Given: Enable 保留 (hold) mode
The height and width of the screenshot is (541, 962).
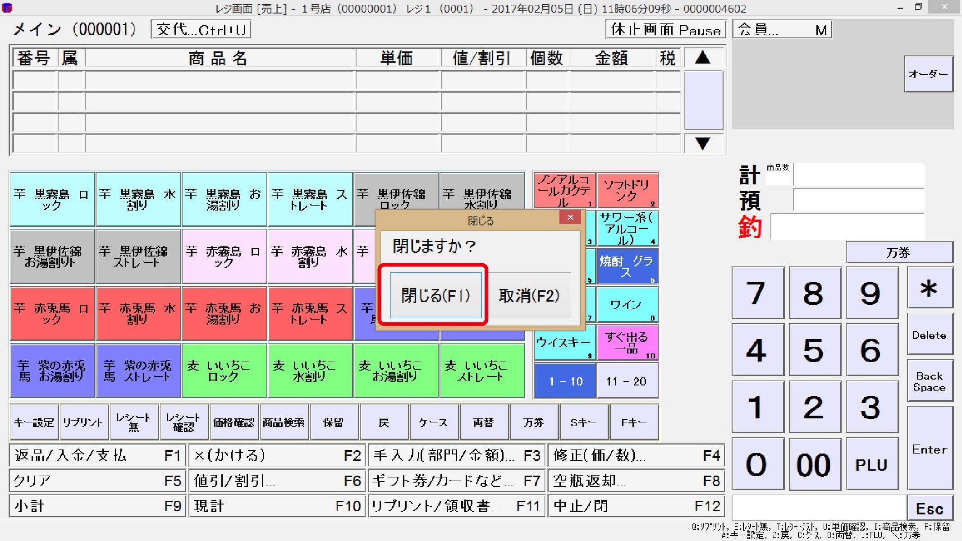Looking at the screenshot, I should coord(334,422).
